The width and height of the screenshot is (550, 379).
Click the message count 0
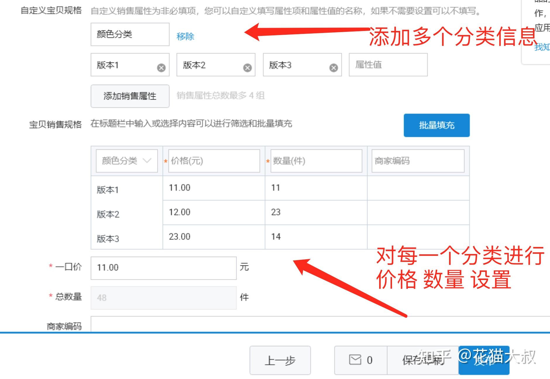click(370, 360)
